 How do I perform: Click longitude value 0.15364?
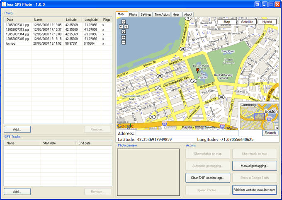tap(89, 43)
